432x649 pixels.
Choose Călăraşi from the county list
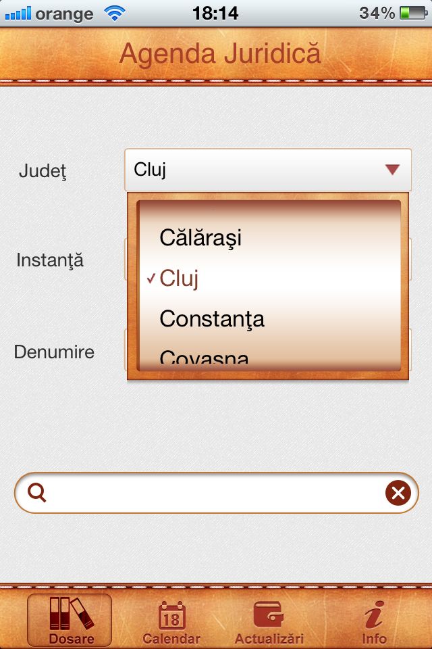(268, 237)
